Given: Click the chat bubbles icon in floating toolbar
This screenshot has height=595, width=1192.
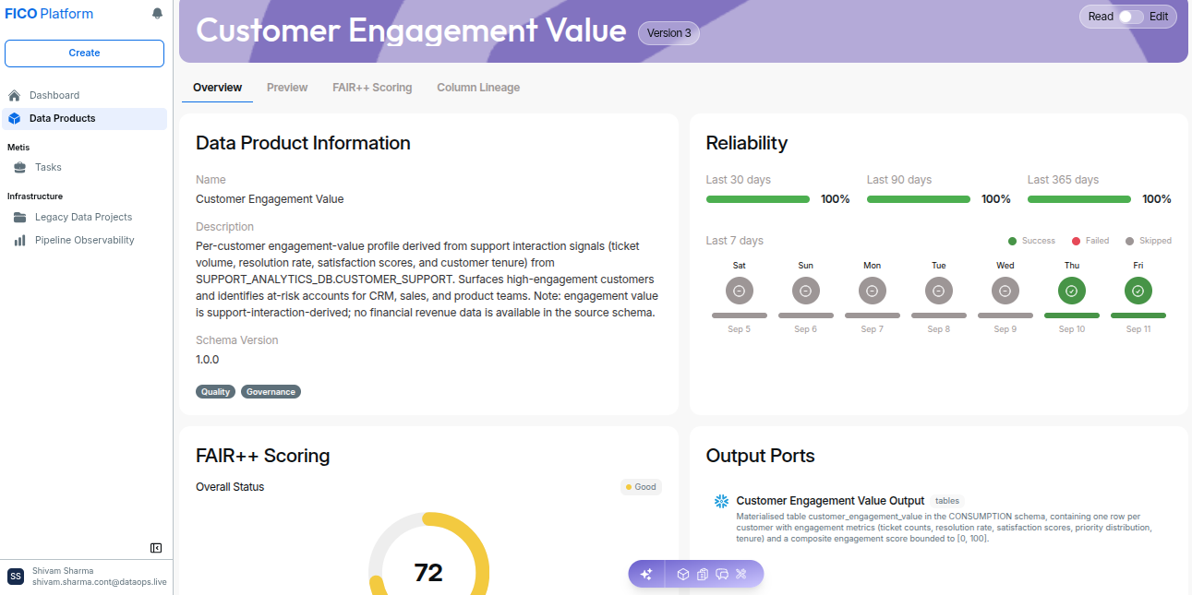Looking at the screenshot, I should [x=722, y=574].
